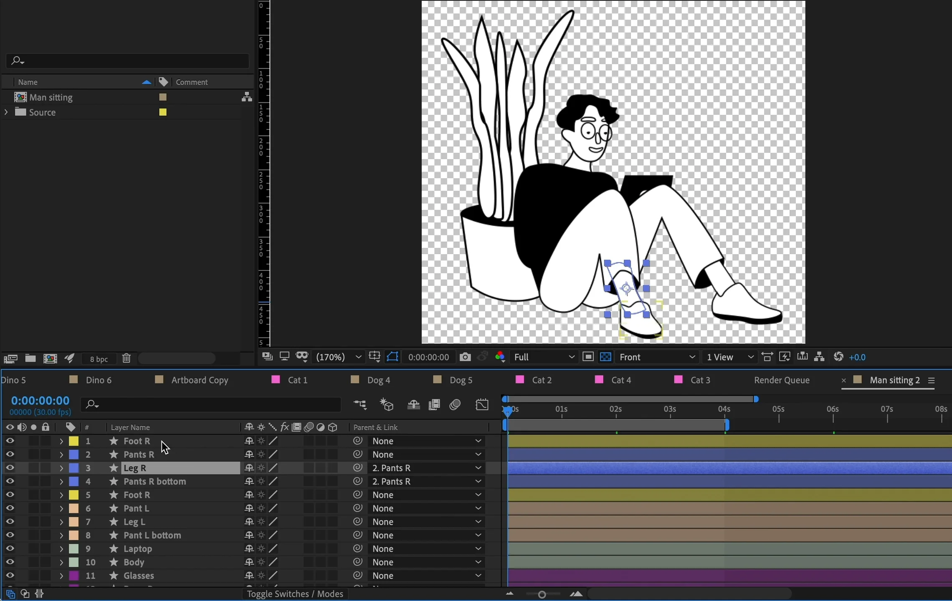Screen dimensions: 952x601
Task: Expand the Source folder
Action: pos(6,112)
